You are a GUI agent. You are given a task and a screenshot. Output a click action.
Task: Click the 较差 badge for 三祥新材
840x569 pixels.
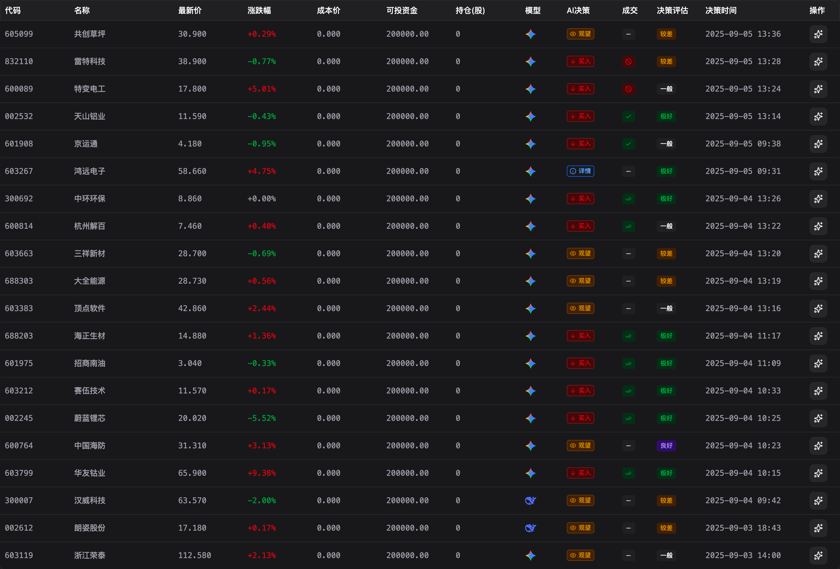click(666, 254)
